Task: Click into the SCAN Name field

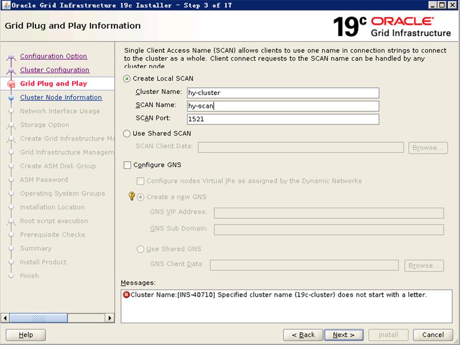Action: [x=283, y=106]
